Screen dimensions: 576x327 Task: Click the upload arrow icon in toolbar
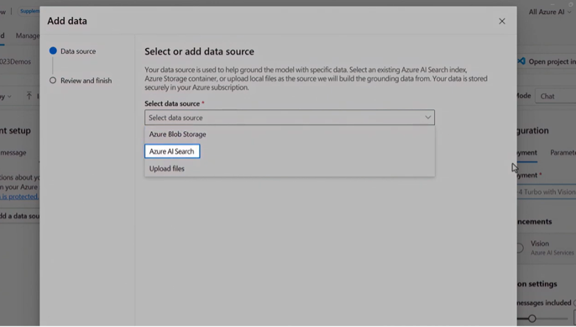pos(29,96)
